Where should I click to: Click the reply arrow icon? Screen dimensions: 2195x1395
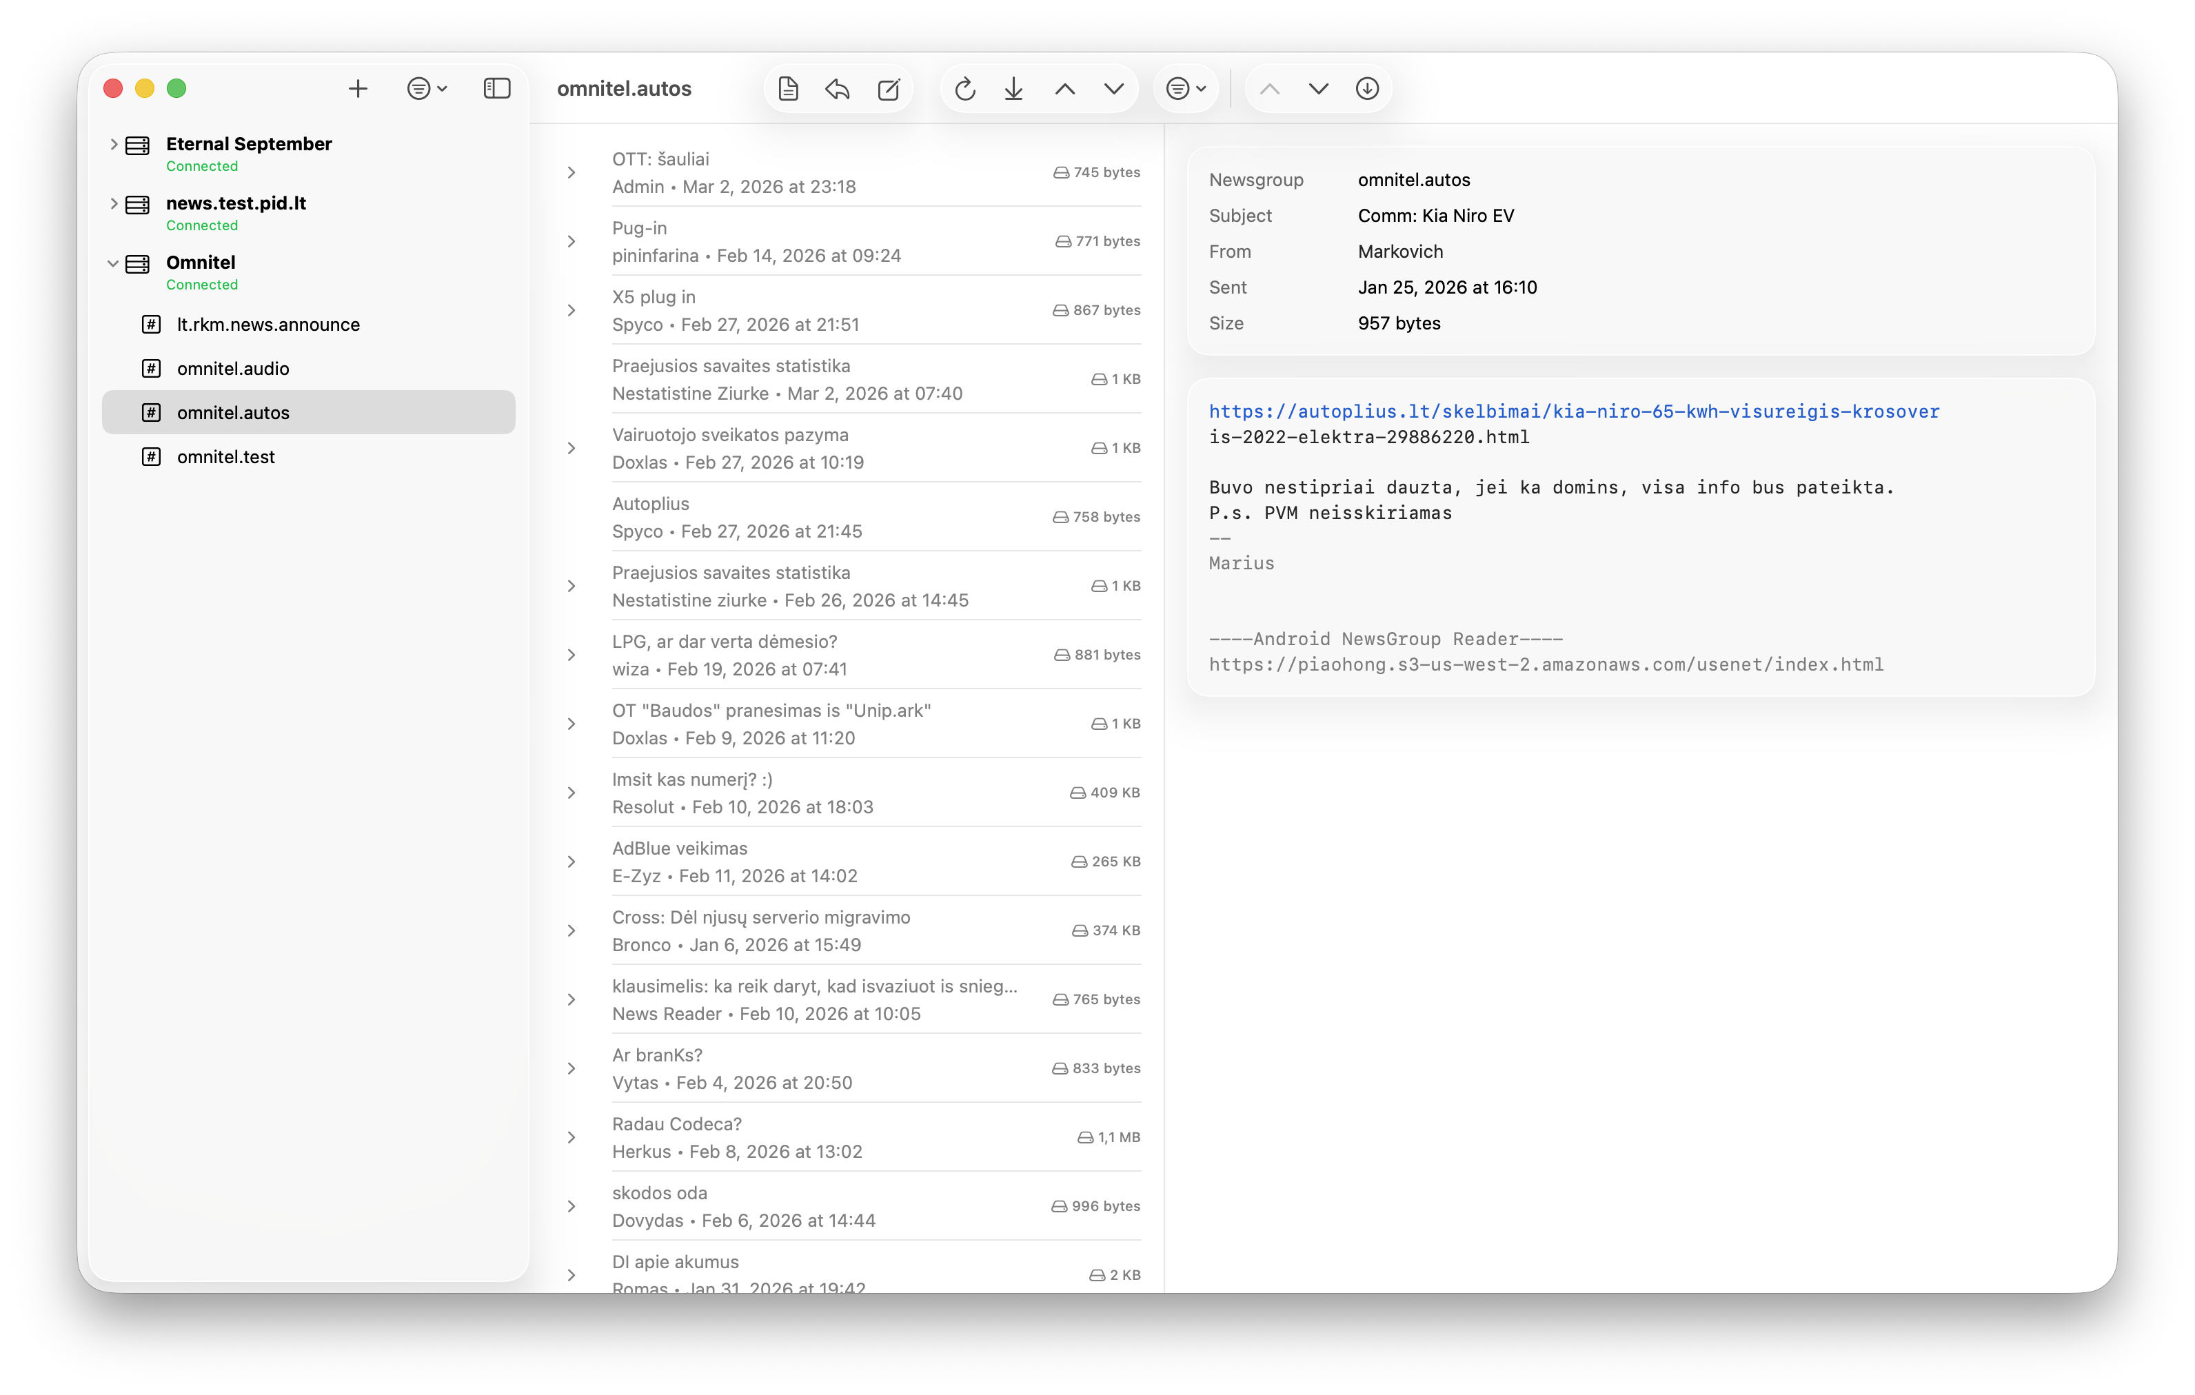click(837, 88)
